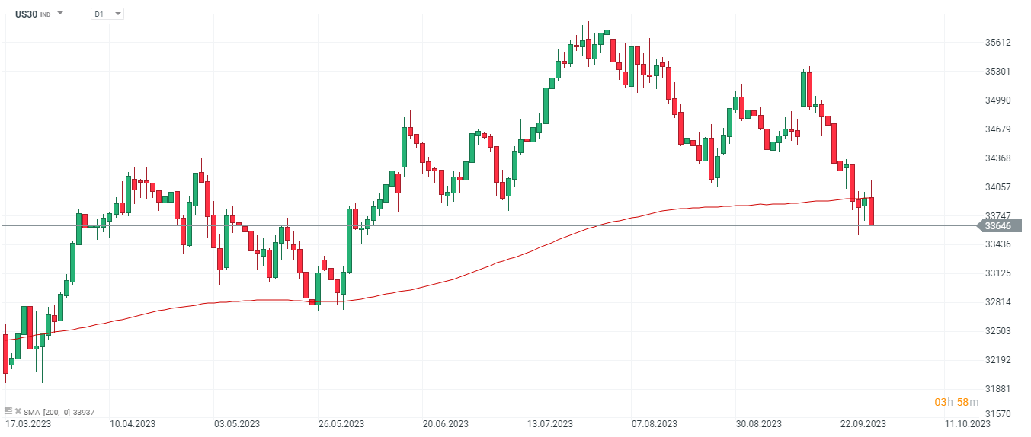Screen dimensions: 1031x437
Task: Click the 31570 price axis label
Action: click(997, 413)
